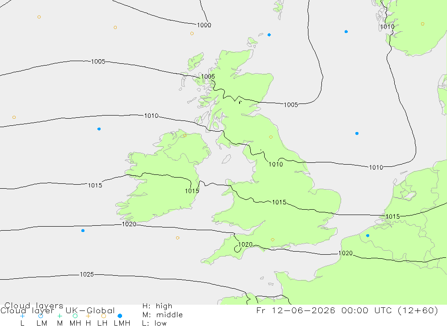This screenshot has width=447, height=327.
Task: Select the blue cloud dot north of Scotland
Action: (x=269, y=35)
